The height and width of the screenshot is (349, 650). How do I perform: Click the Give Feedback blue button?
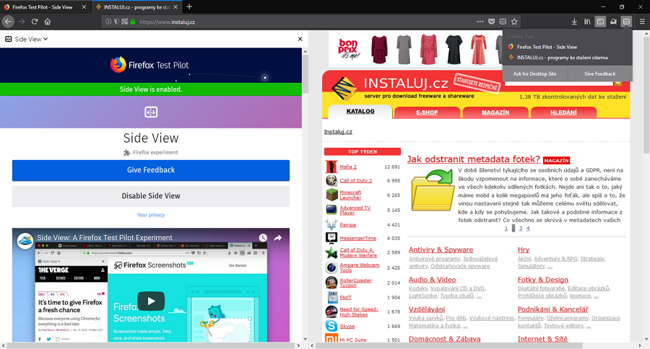point(151,170)
